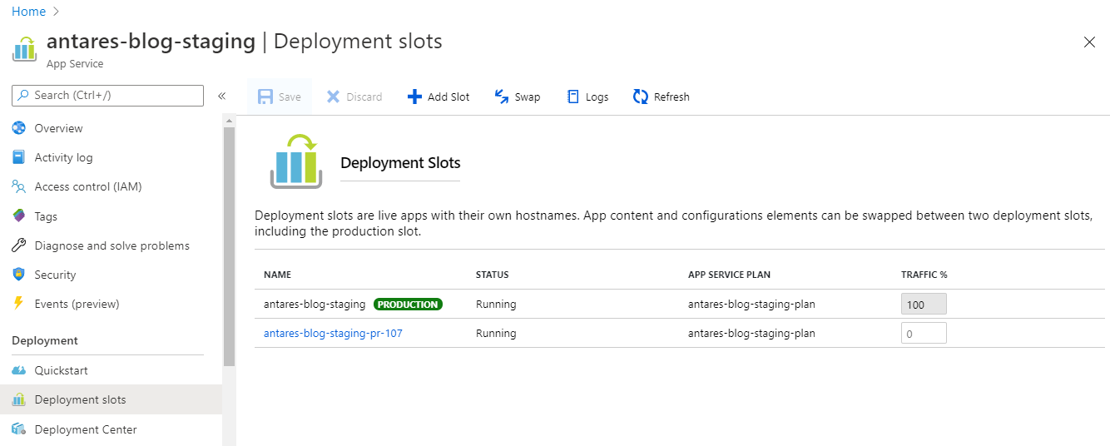
Task: Click the Swap arrows icon
Action: tap(502, 97)
